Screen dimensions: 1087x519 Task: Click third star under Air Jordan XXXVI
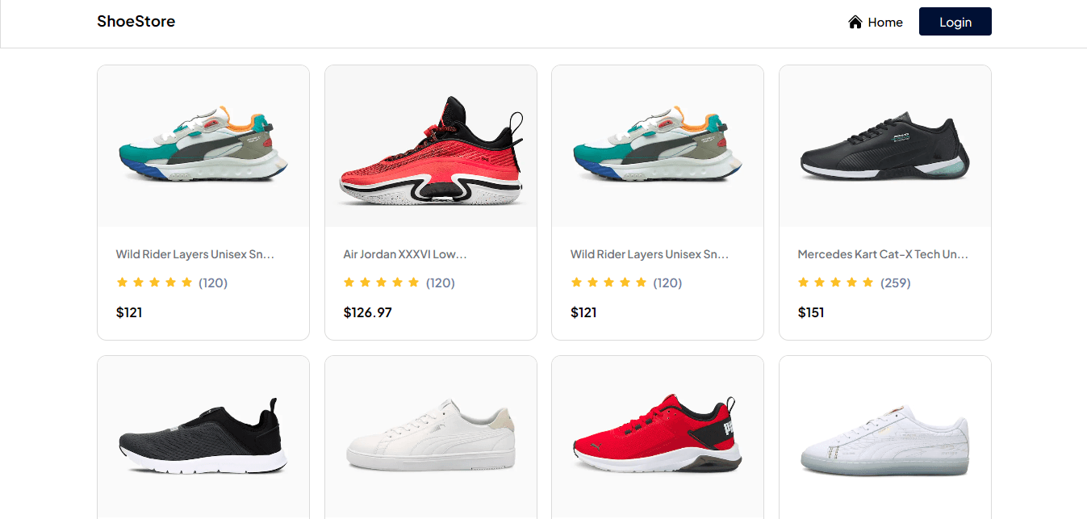click(382, 283)
